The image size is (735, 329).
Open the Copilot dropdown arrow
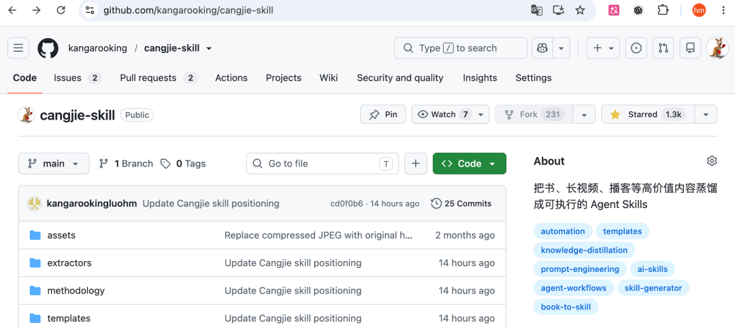click(x=561, y=48)
